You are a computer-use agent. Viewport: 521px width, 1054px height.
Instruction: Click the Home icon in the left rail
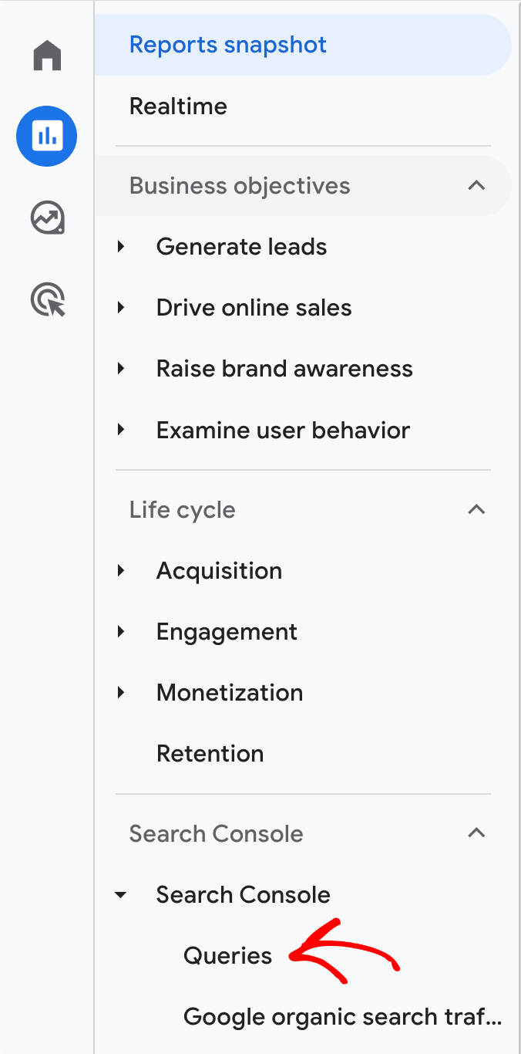click(47, 55)
